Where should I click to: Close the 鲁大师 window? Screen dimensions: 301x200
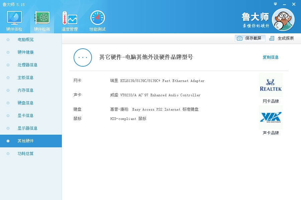(294, 4)
